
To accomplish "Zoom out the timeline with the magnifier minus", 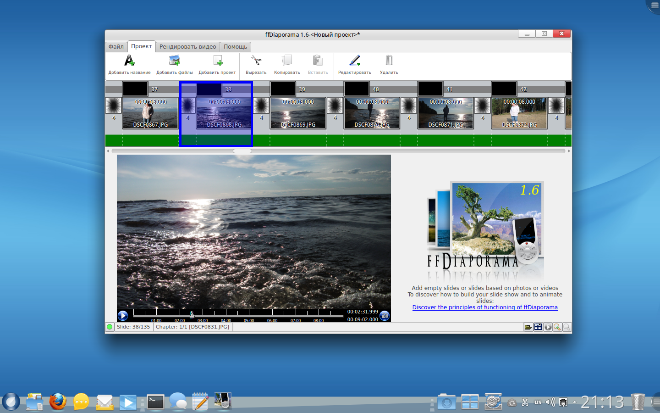I will click(x=567, y=327).
